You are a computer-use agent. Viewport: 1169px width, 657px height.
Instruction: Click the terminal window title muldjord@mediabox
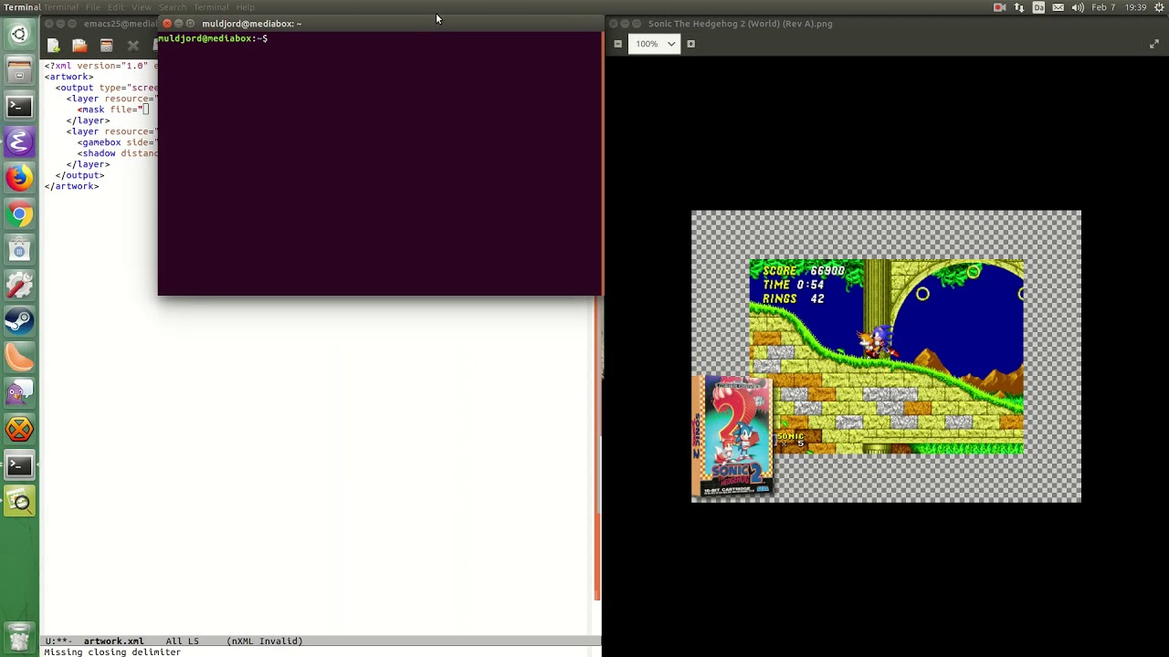(251, 24)
